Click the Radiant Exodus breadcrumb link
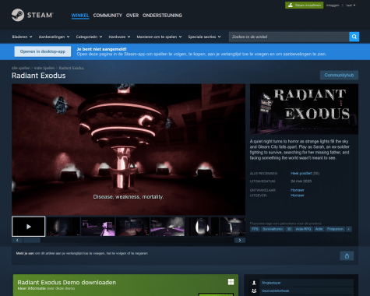This screenshot has height=296, width=370. [x=72, y=68]
